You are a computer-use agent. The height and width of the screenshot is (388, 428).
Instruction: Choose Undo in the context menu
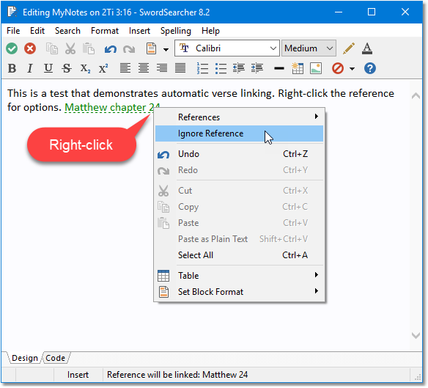[x=239, y=154]
